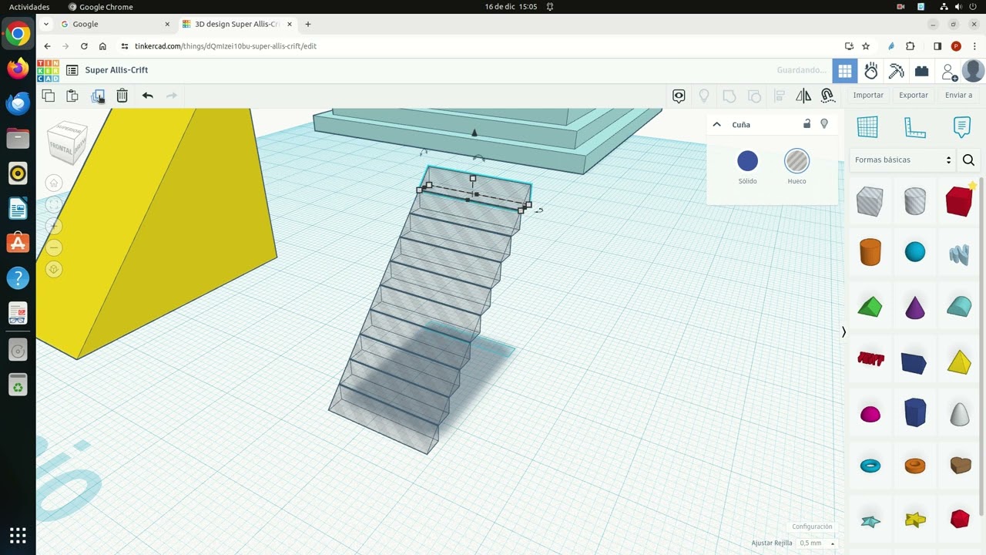This screenshot has width=986, height=555.
Task: Open the design list icon beside title
Action: coord(72,70)
